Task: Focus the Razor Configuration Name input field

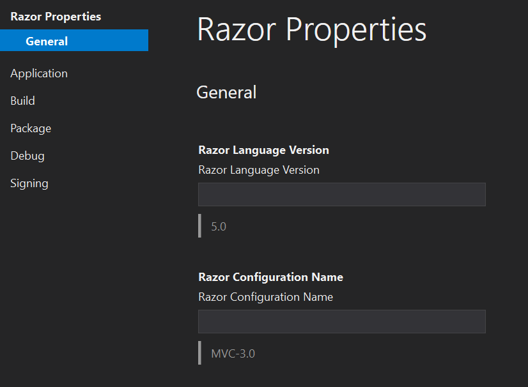Action: point(342,321)
